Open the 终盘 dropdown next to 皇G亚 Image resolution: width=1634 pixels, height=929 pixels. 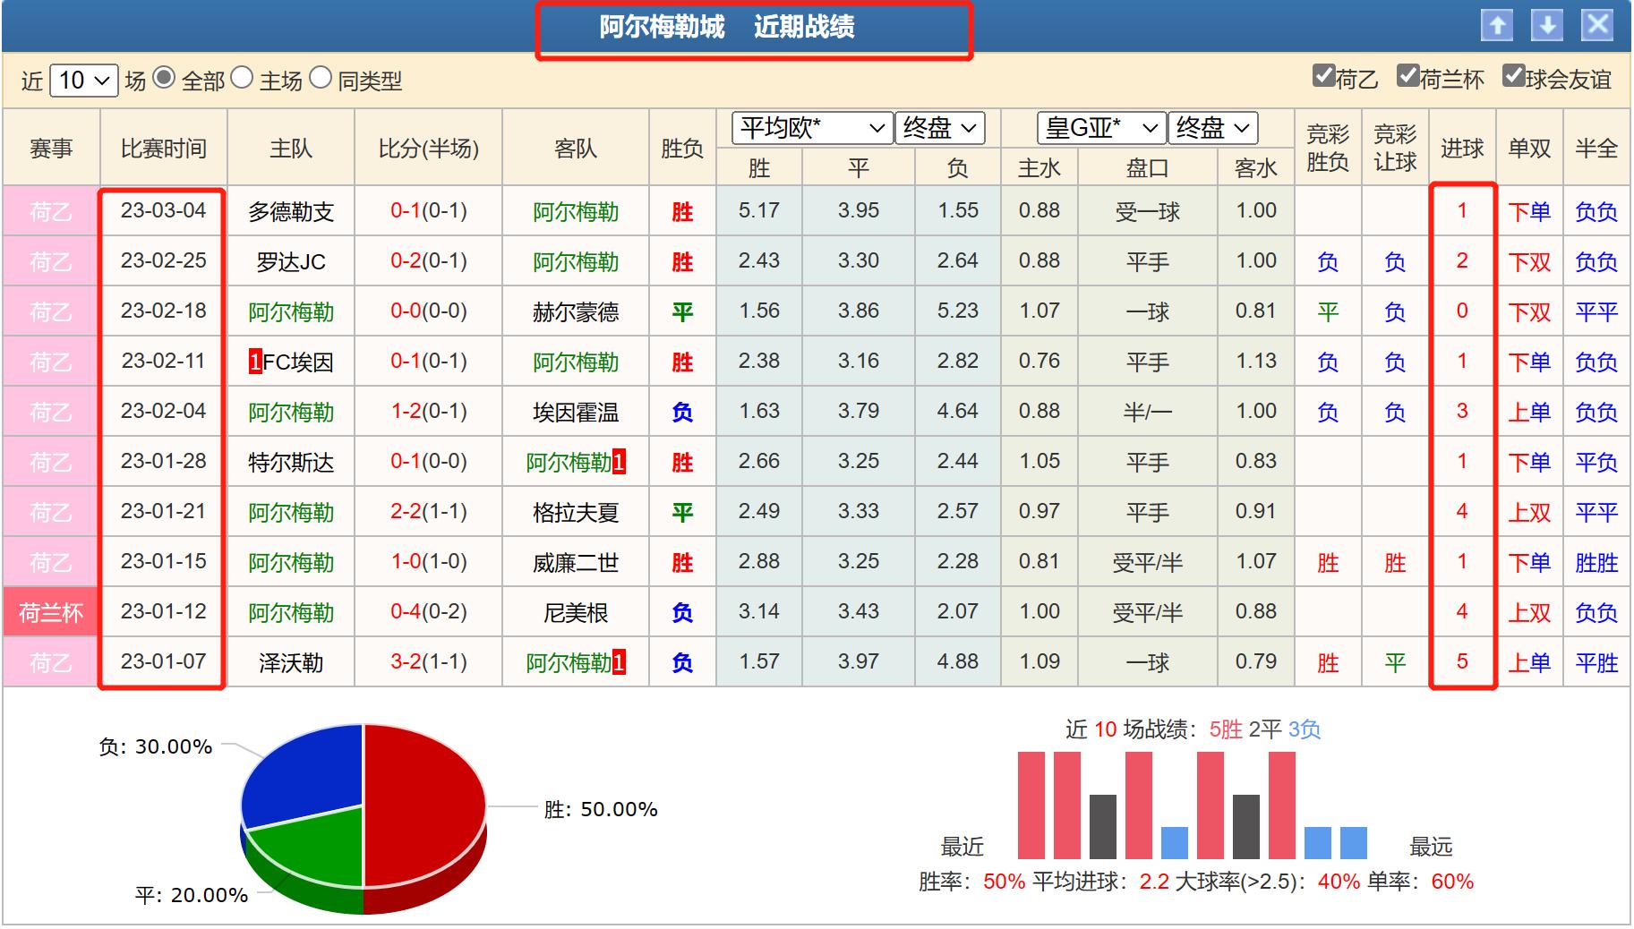pyautogui.click(x=1211, y=128)
